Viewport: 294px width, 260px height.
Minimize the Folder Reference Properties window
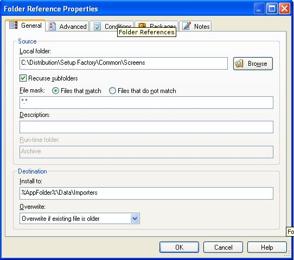point(259,9)
